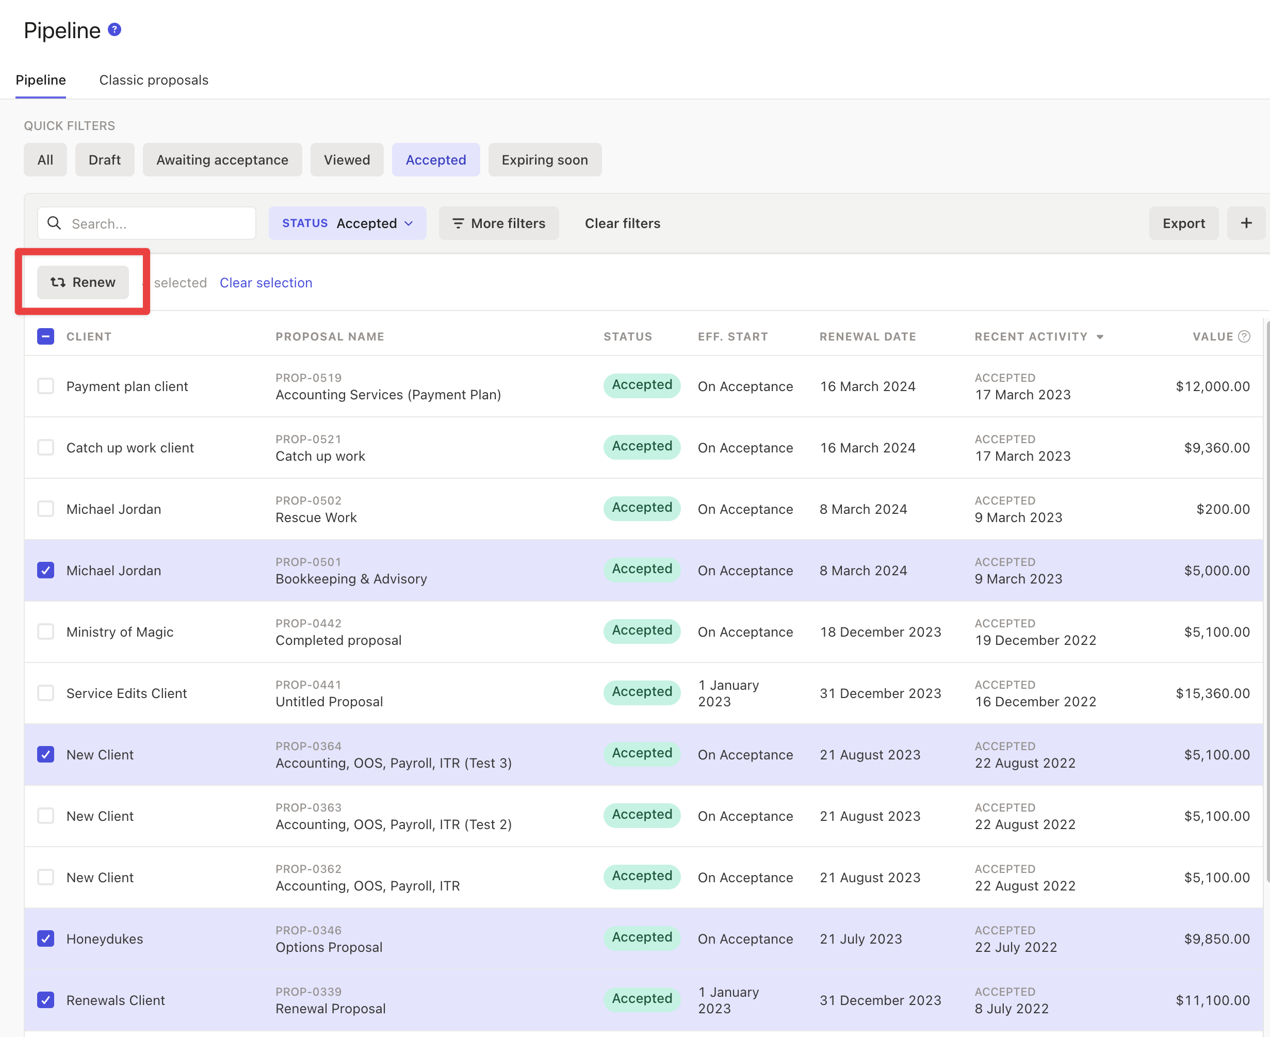
Task: Click the plus icon next to Export
Action: pyautogui.click(x=1246, y=223)
